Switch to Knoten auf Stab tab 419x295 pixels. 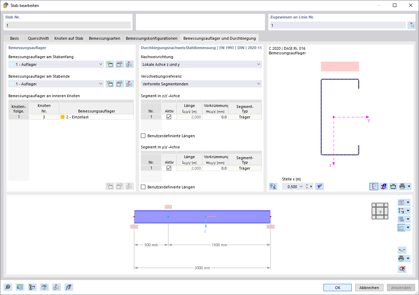[x=69, y=38]
